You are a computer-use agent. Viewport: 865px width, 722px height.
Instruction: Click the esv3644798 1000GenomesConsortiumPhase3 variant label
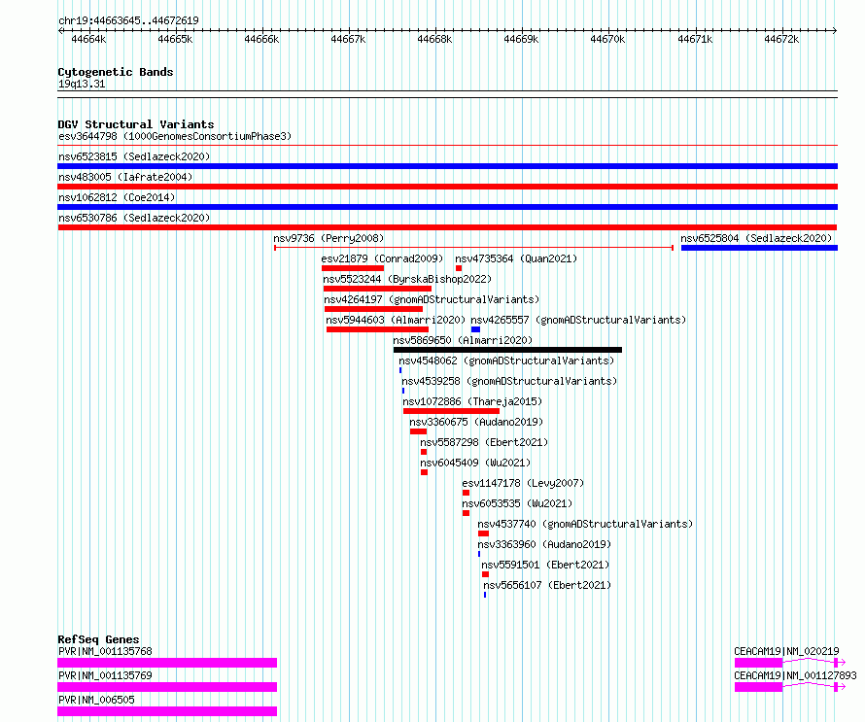pyautogui.click(x=175, y=136)
